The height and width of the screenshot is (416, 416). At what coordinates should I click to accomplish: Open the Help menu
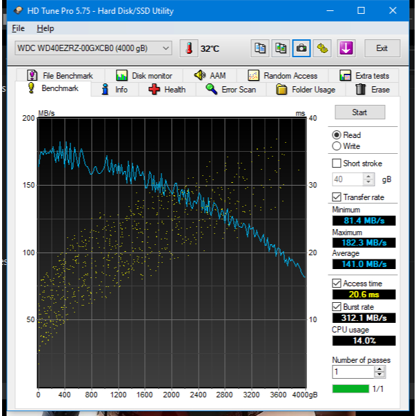[45, 28]
